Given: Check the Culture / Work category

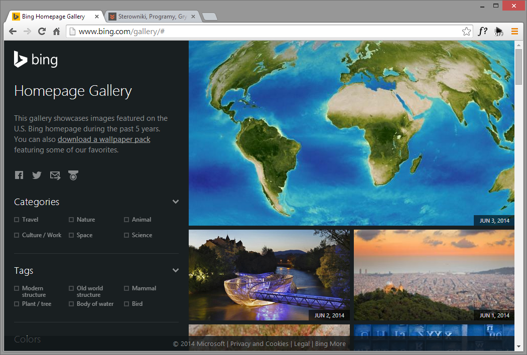Looking at the screenshot, I should coord(17,235).
